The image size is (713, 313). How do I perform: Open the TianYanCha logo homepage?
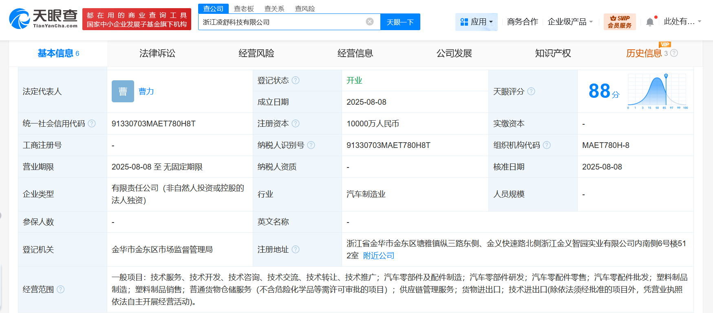(x=43, y=19)
